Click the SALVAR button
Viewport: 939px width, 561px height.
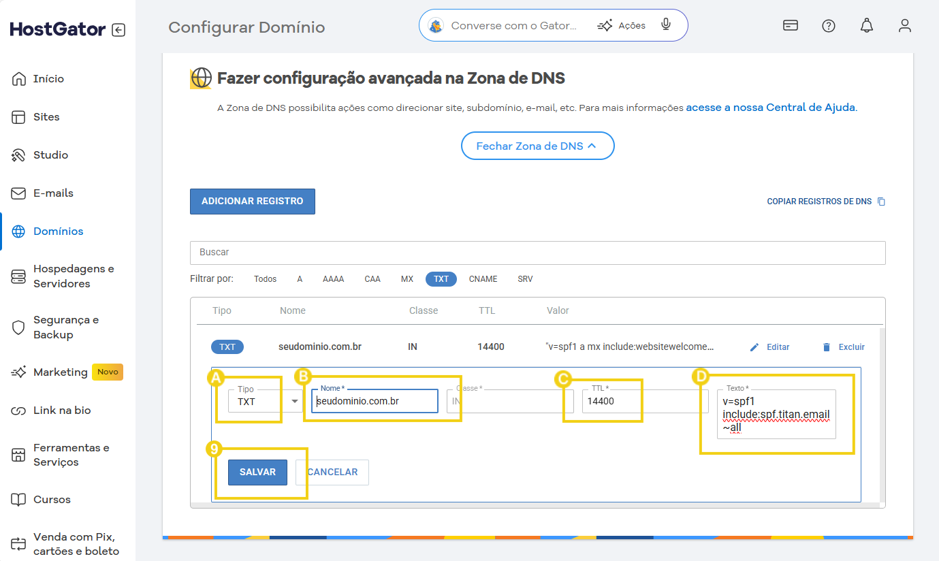pyautogui.click(x=257, y=472)
